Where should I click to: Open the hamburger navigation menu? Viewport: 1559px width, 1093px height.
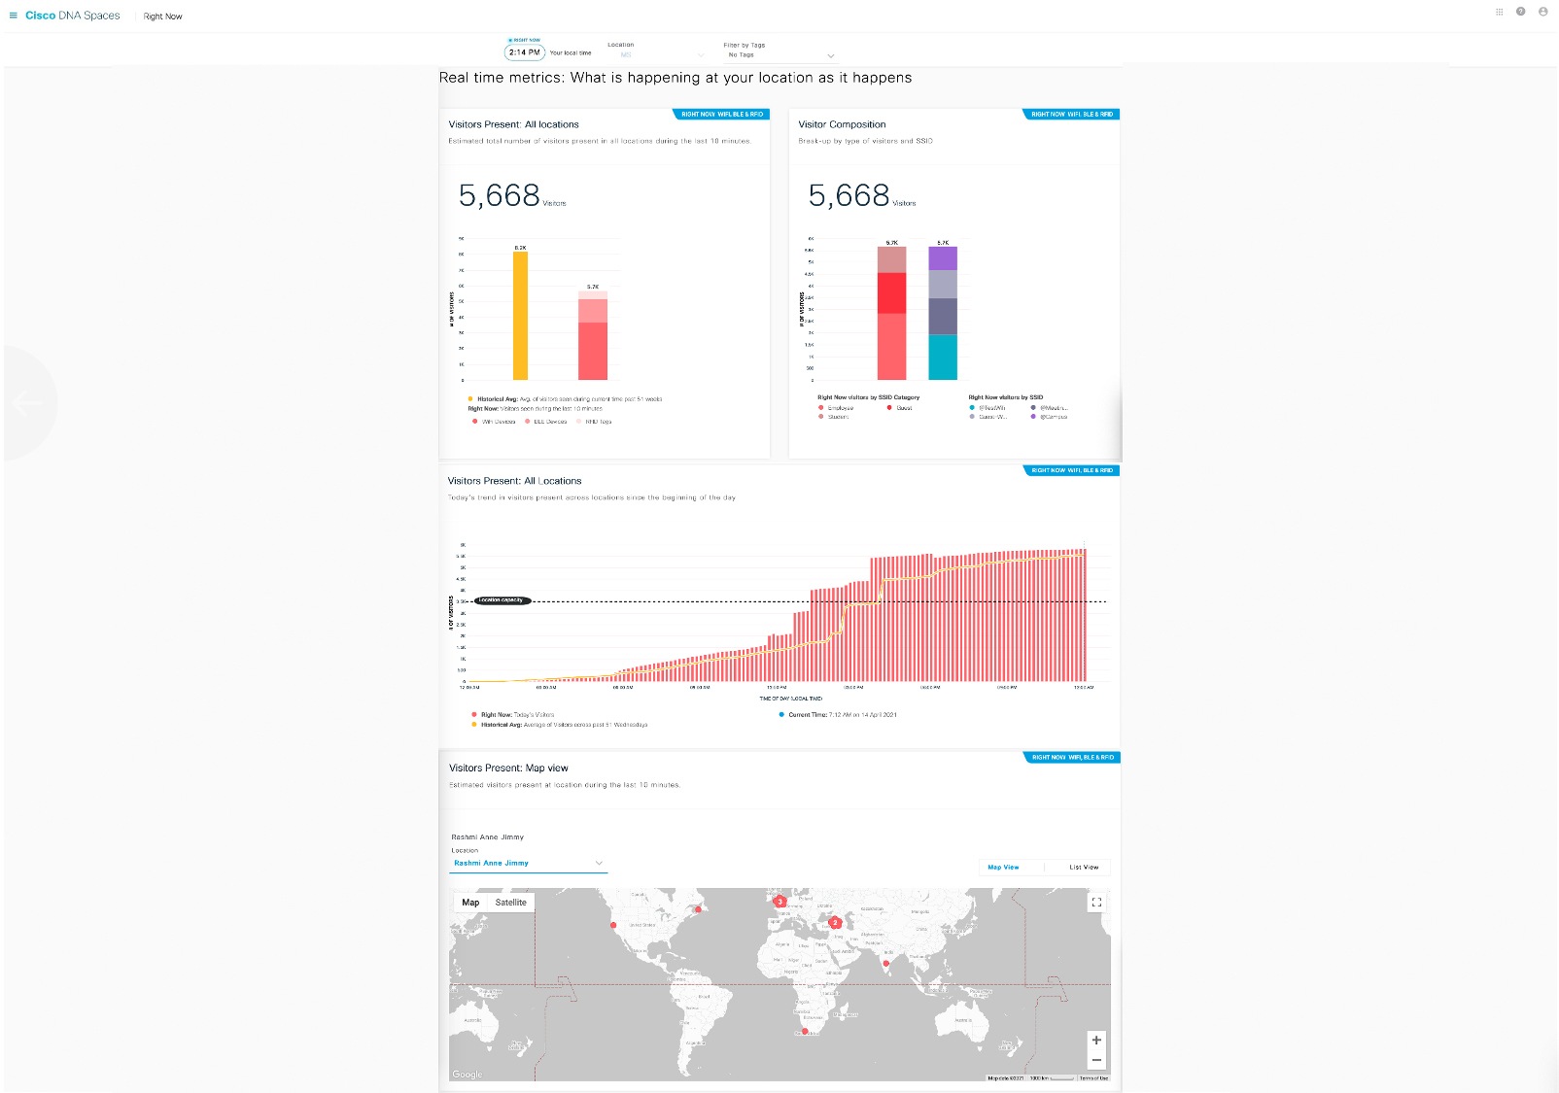pos(14,16)
